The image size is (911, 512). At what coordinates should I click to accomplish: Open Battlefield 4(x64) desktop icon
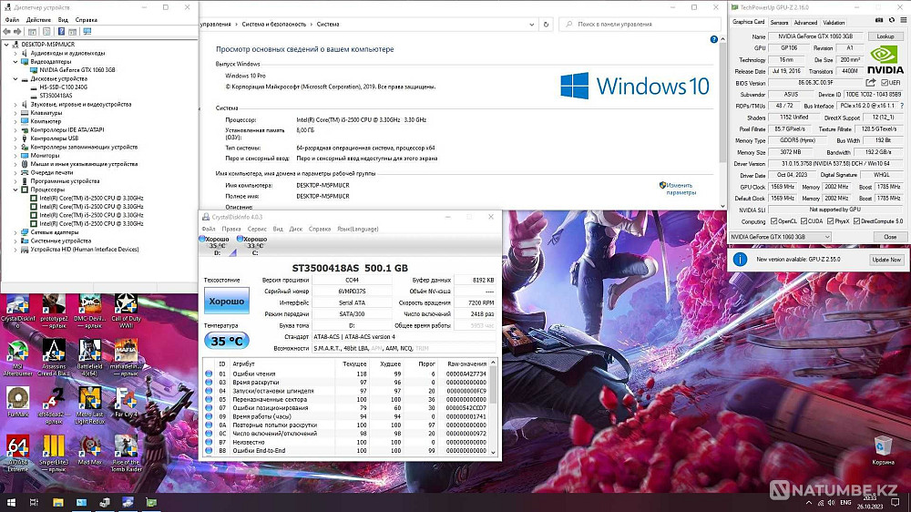point(90,357)
